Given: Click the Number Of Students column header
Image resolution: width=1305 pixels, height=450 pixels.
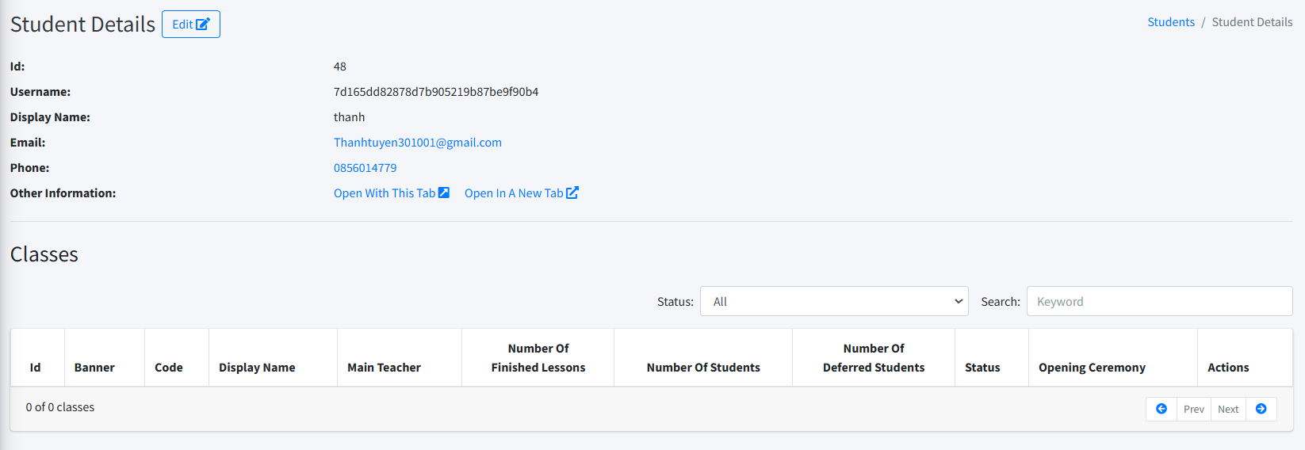Looking at the screenshot, I should pyautogui.click(x=703, y=368).
